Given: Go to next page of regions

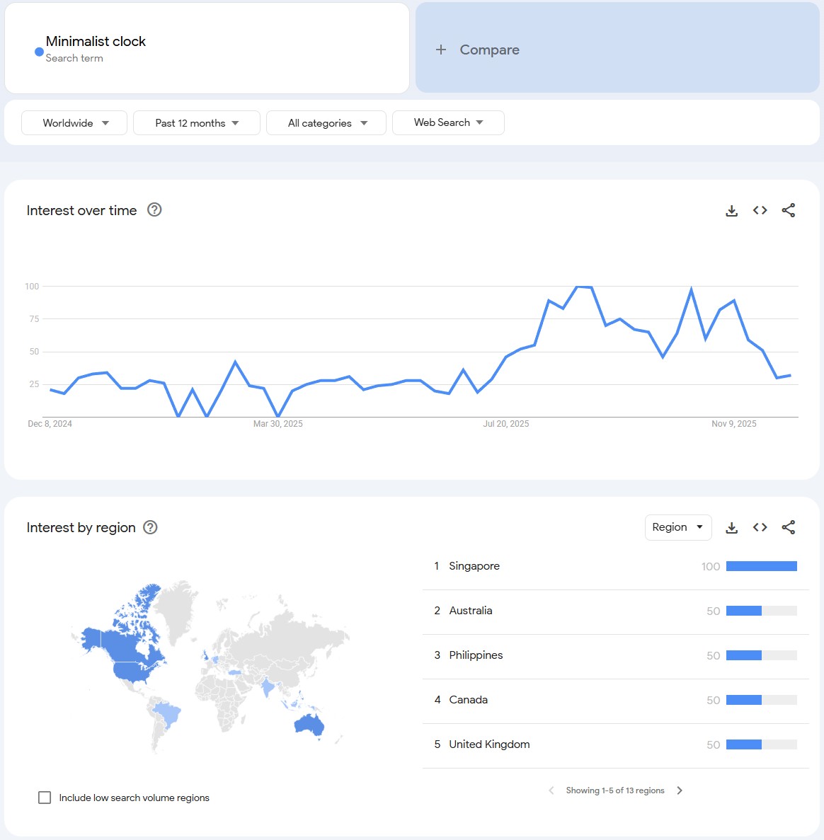Looking at the screenshot, I should pyautogui.click(x=680, y=790).
